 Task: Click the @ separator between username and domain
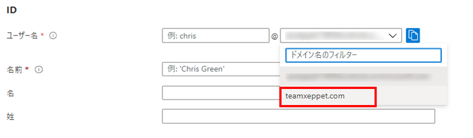(x=275, y=36)
